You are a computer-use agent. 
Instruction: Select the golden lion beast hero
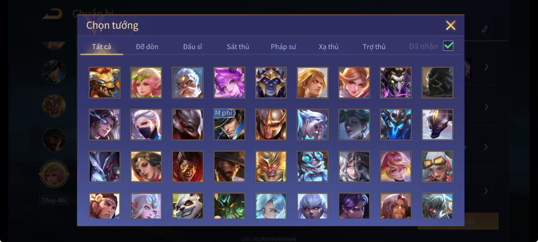click(104, 83)
